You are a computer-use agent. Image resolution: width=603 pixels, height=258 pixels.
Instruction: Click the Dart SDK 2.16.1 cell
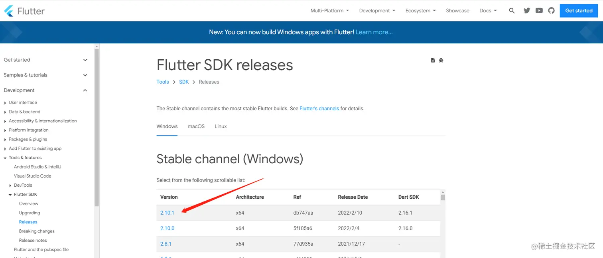[405, 213]
